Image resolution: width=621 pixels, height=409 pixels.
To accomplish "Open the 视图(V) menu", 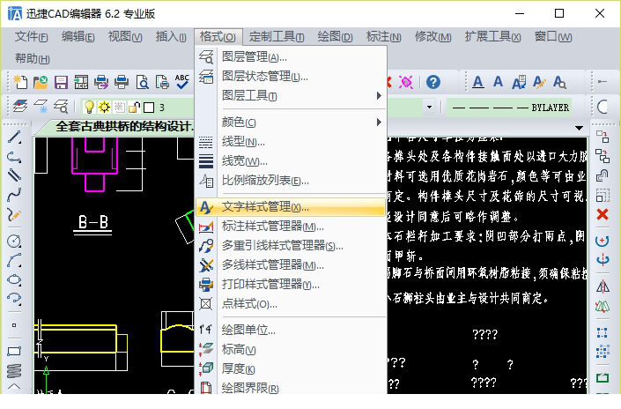I will (x=125, y=37).
